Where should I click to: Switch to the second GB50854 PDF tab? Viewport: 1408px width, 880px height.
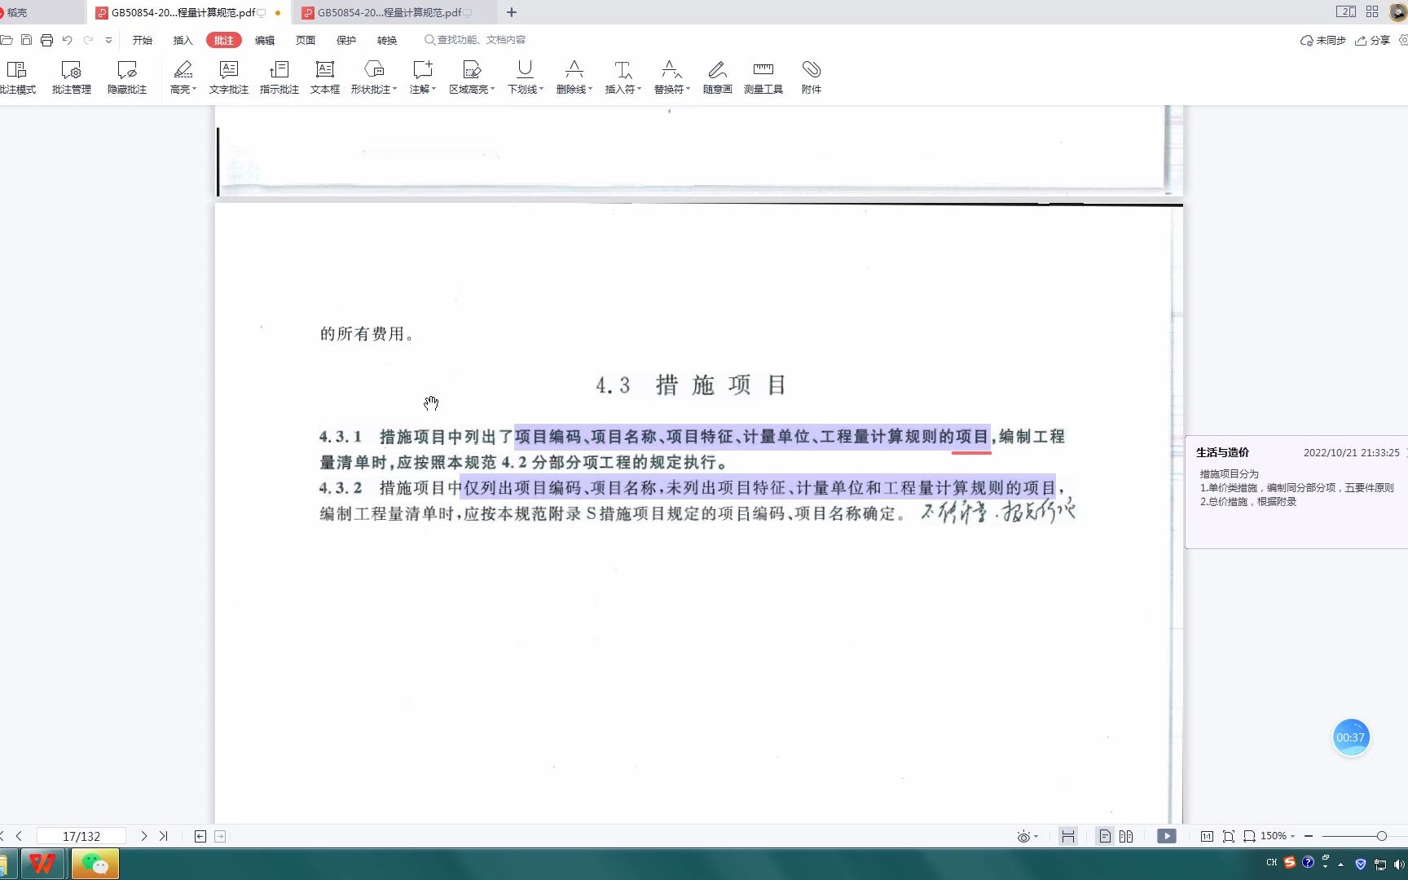click(x=394, y=12)
